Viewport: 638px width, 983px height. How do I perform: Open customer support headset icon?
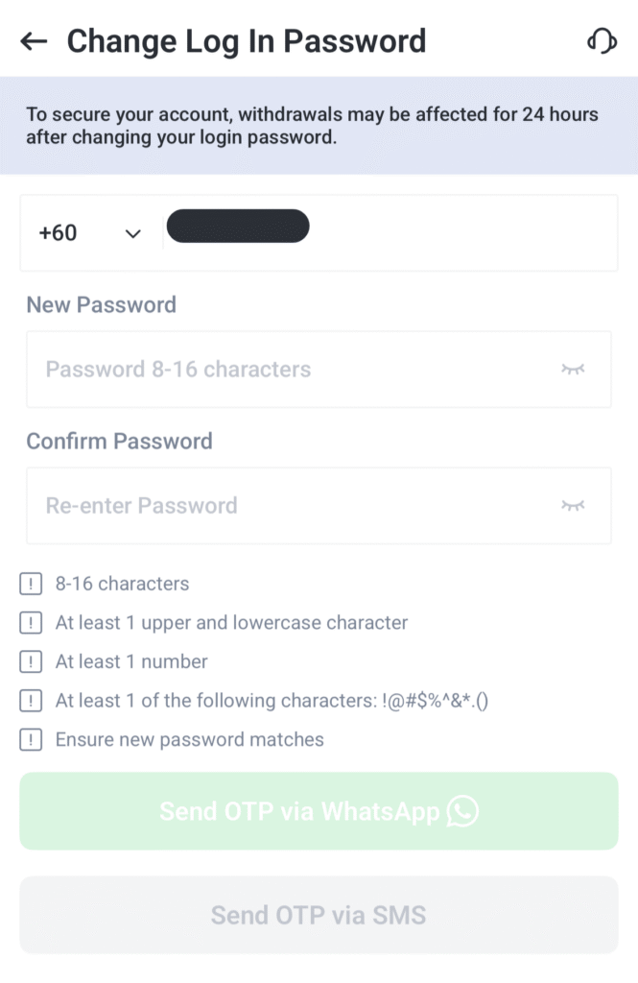click(x=602, y=41)
